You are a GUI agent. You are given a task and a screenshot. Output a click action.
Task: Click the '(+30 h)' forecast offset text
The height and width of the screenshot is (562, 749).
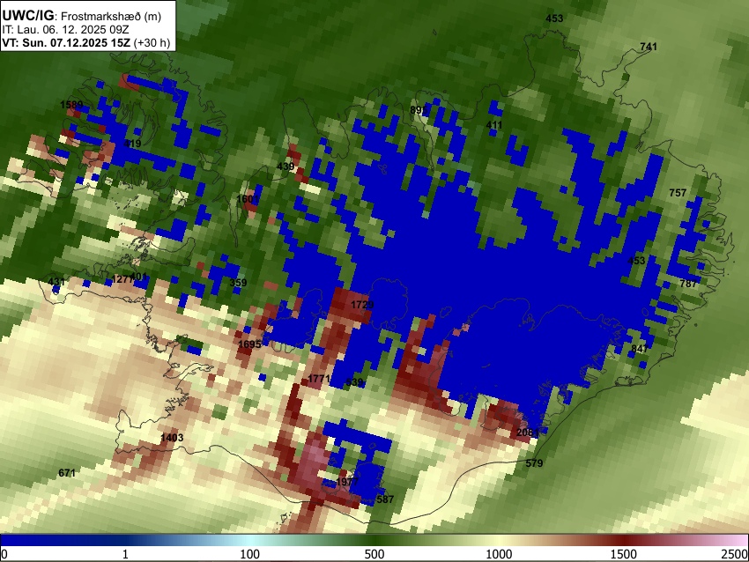(152, 42)
